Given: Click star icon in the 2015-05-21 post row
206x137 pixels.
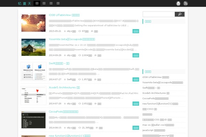Looking at the screenshot, I should click(65, 31).
